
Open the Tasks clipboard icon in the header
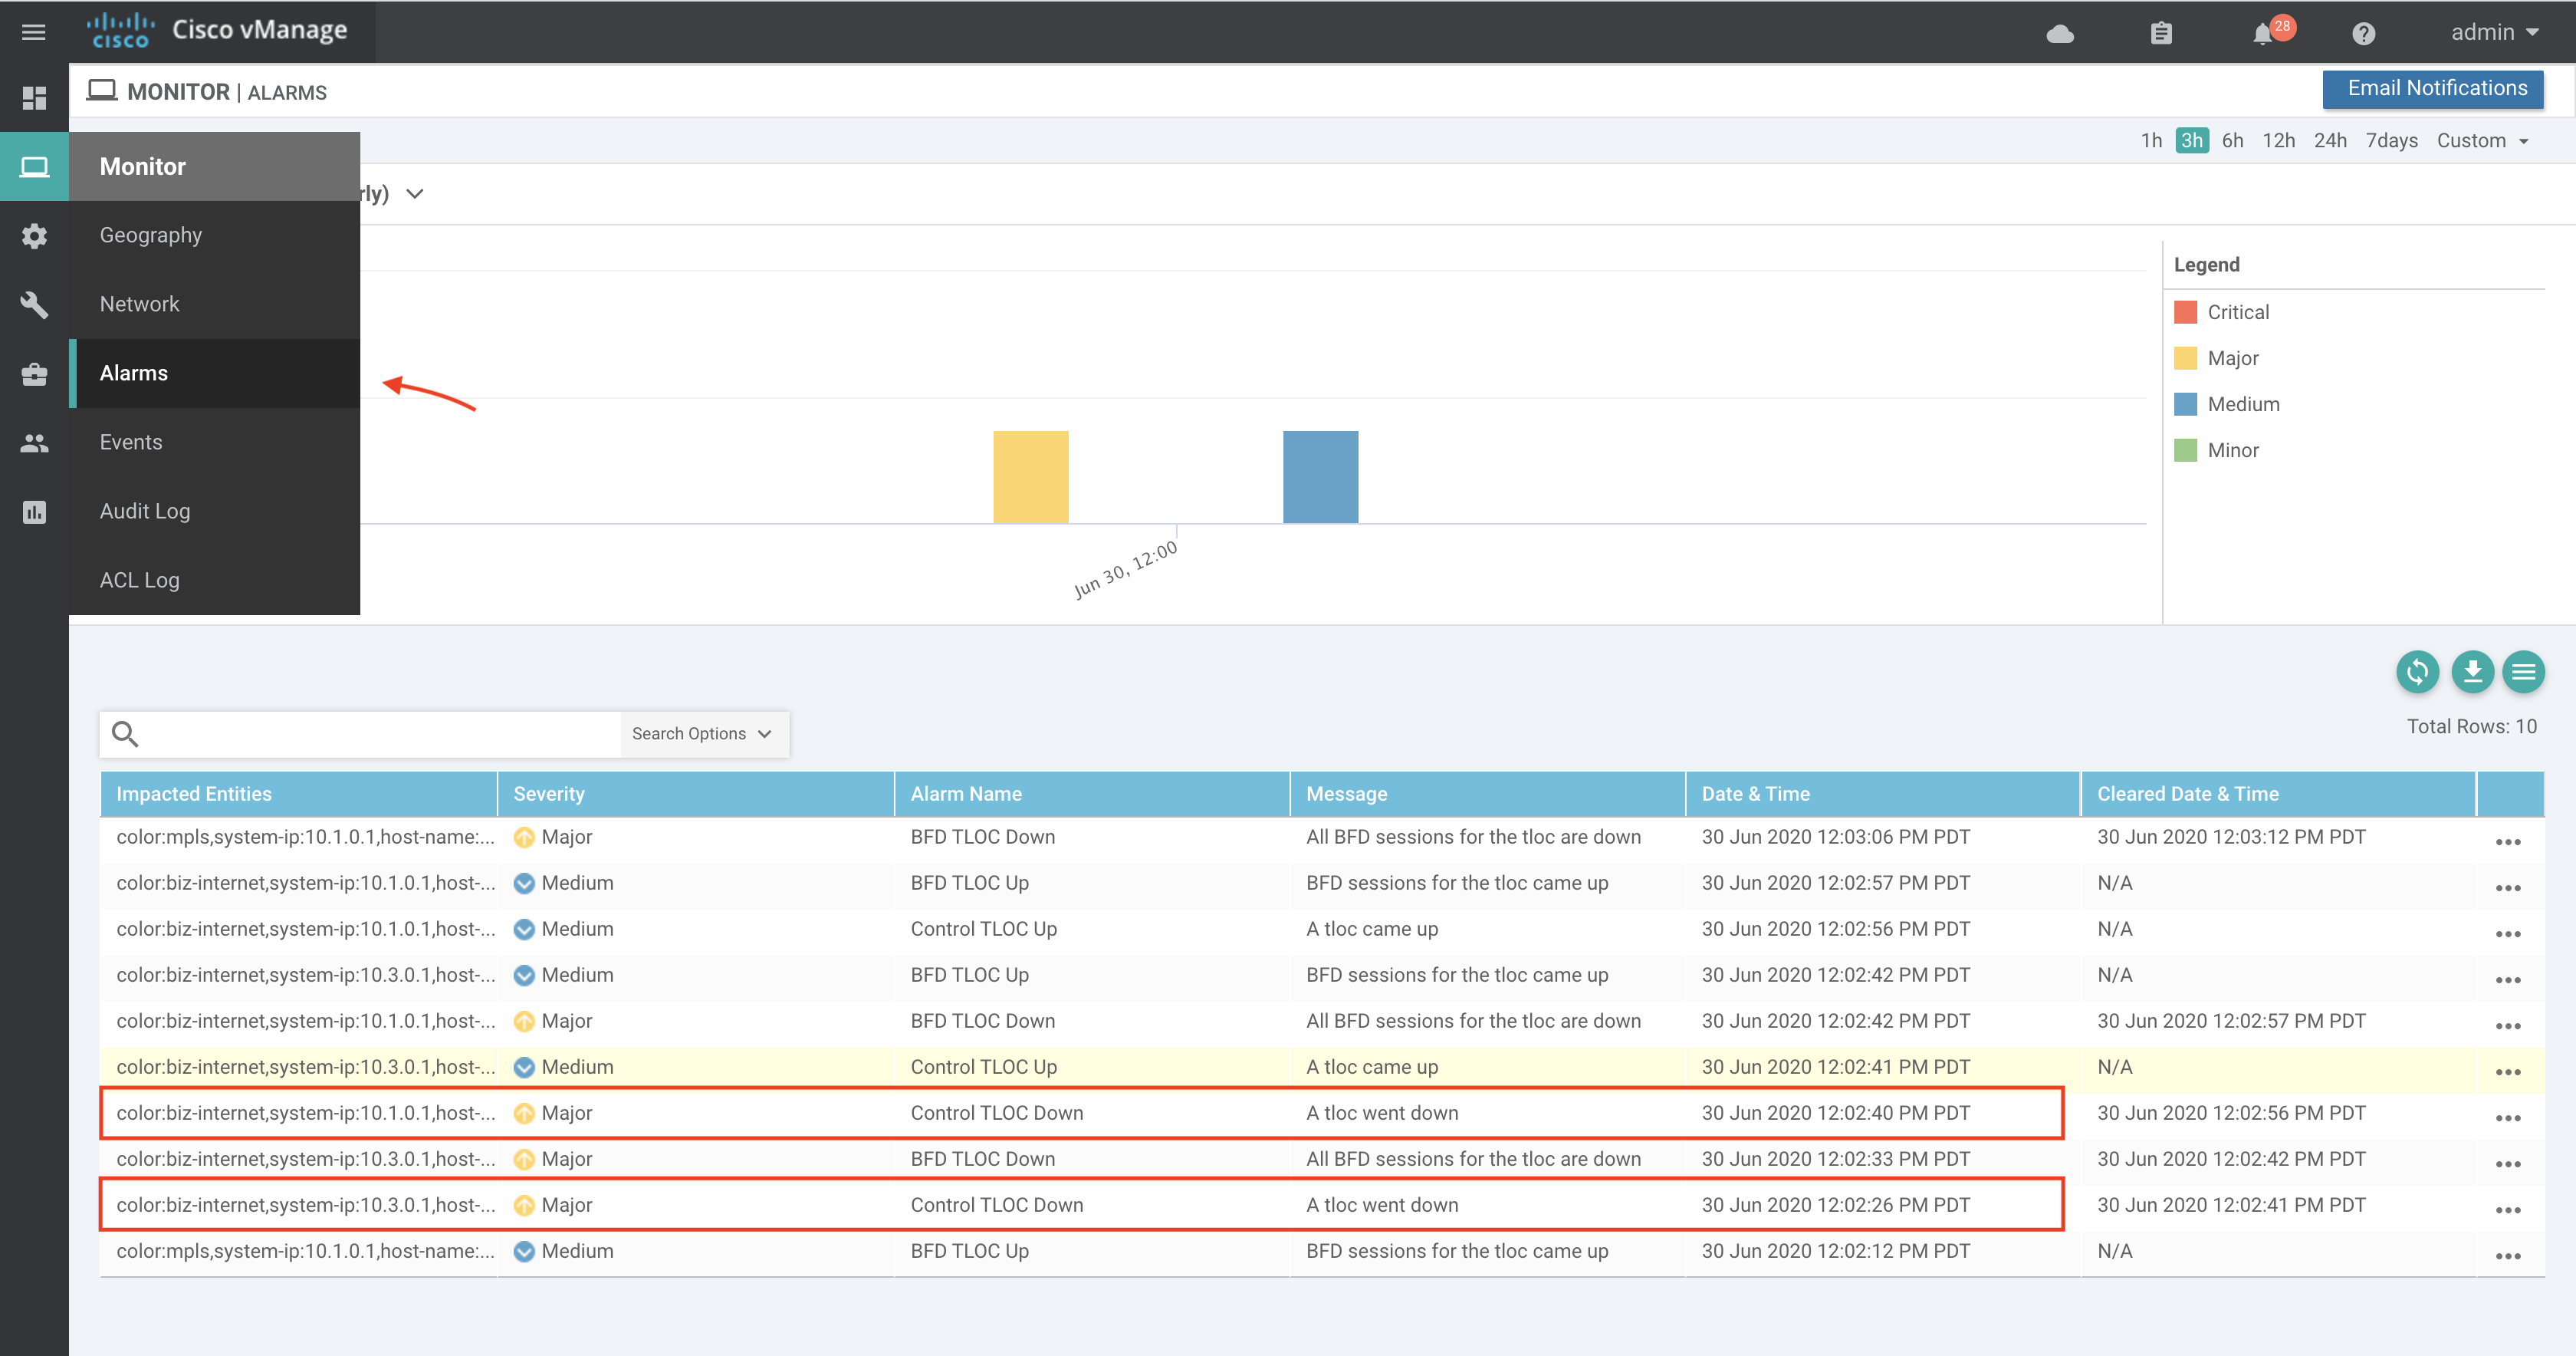click(x=2161, y=33)
